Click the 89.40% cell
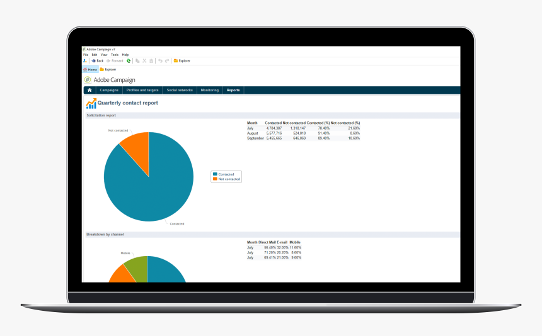Screen dimensions: 542x336 click(x=324, y=138)
